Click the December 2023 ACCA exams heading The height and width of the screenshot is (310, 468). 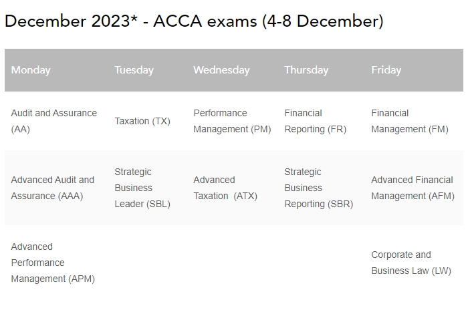coord(194,21)
